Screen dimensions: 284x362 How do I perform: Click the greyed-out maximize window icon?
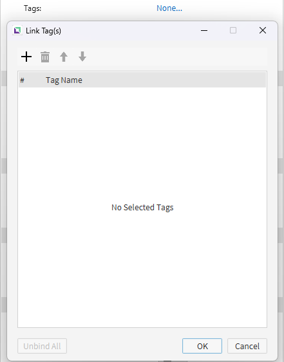pos(233,30)
